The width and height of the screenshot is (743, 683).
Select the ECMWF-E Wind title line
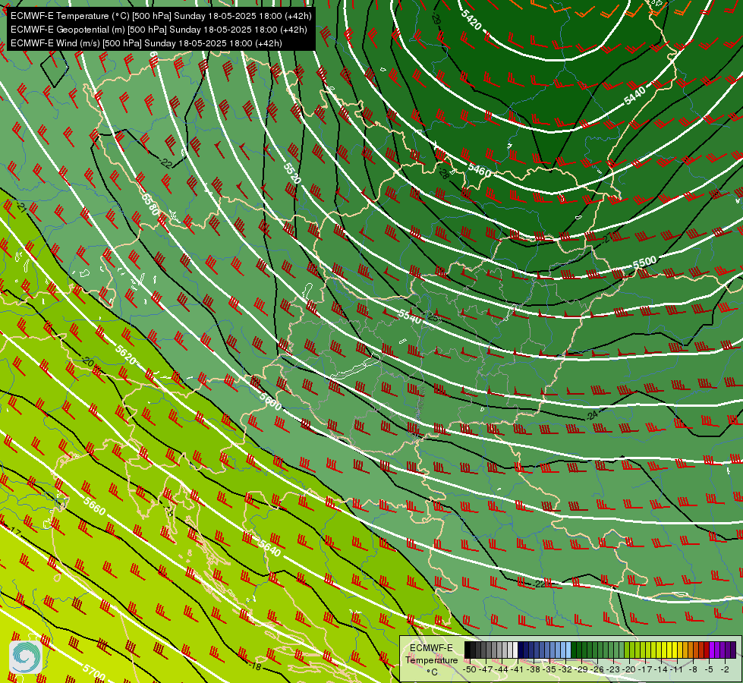tap(146, 43)
